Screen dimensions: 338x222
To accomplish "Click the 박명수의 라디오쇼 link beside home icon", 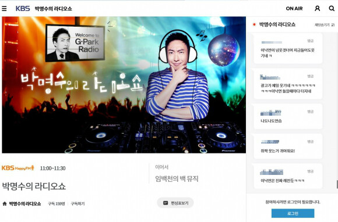I will pyautogui.click(x=25, y=203).
